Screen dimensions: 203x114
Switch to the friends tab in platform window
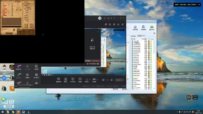(x=134, y=36)
